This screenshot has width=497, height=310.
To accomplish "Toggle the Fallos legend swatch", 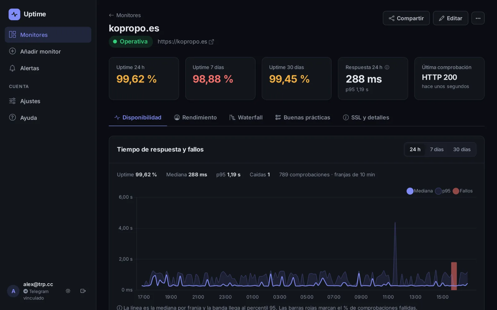I will (x=456, y=191).
